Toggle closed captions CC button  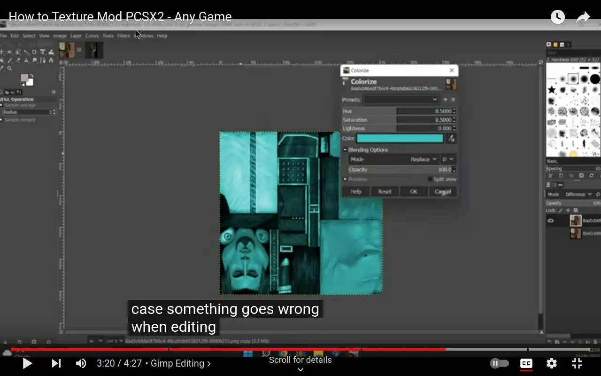tap(526, 363)
